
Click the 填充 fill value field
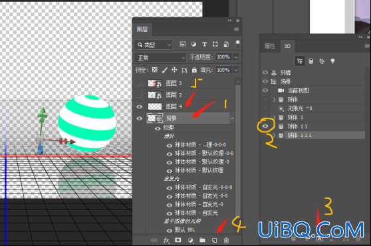point(223,70)
